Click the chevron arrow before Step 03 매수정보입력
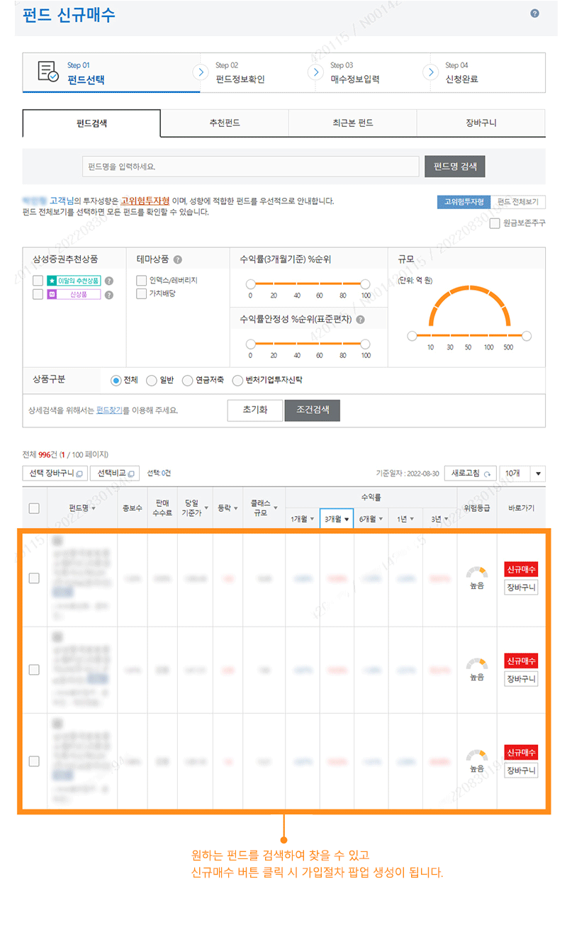The height and width of the screenshot is (930, 567). (315, 72)
